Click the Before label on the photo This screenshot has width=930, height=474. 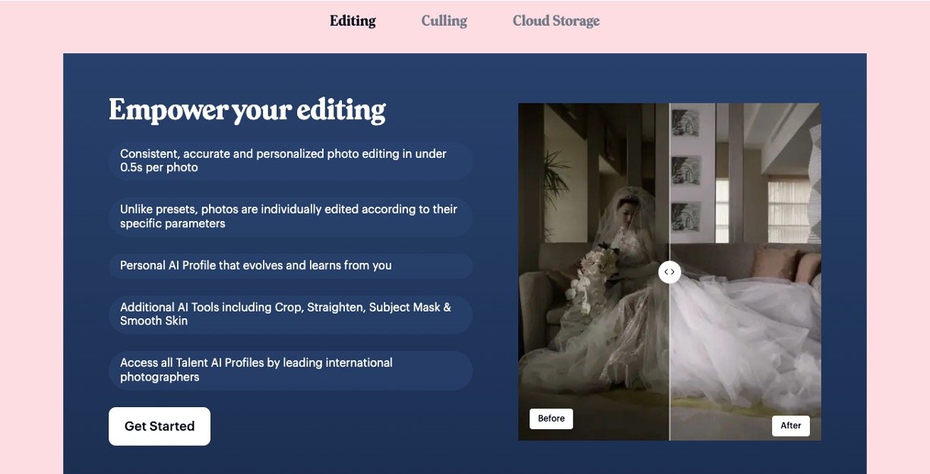click(551, 419)
